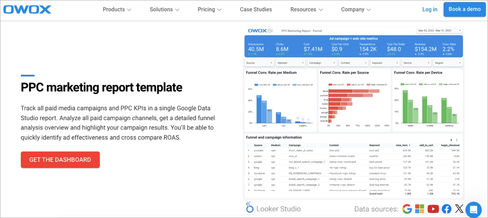488x218 pixels.
Task: Open the Pricing menu
Action: [x=209, y=9]
